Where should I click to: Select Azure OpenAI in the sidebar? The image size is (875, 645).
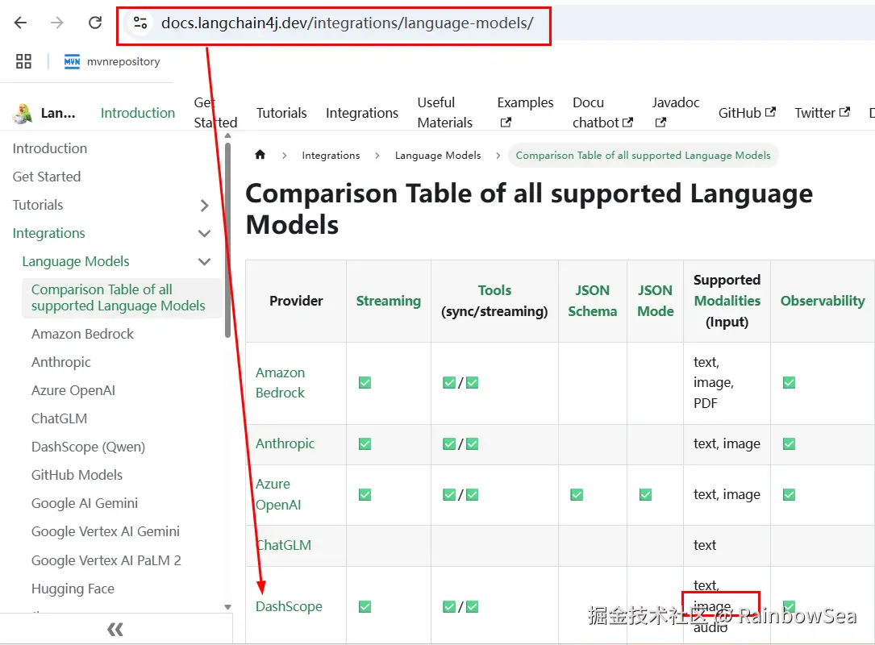click(x=73, y=390)
